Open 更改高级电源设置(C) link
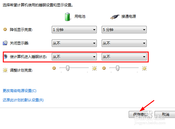Image resolution: width=175 pixels, height=129 pixels. click(20, 91)
